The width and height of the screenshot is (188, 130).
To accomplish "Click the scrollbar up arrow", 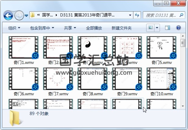I will click(183, 36).
